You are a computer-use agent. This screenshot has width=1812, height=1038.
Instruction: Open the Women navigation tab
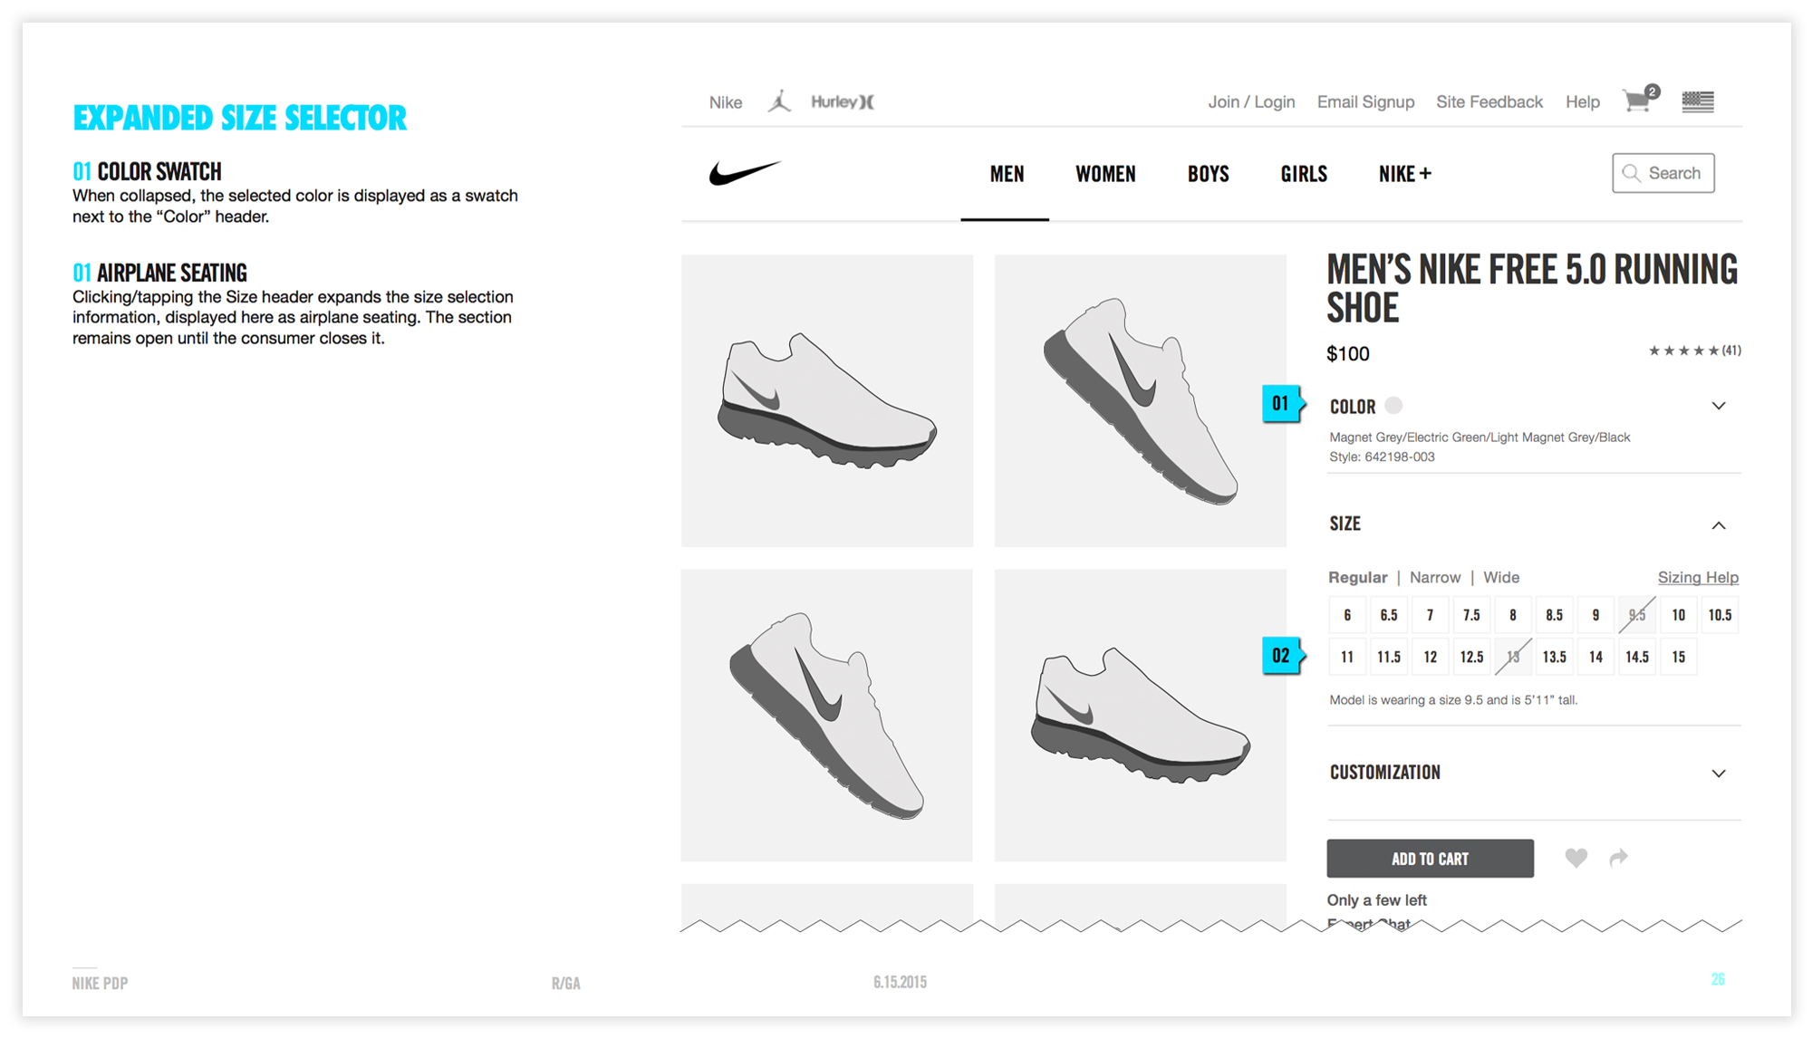1104,174
